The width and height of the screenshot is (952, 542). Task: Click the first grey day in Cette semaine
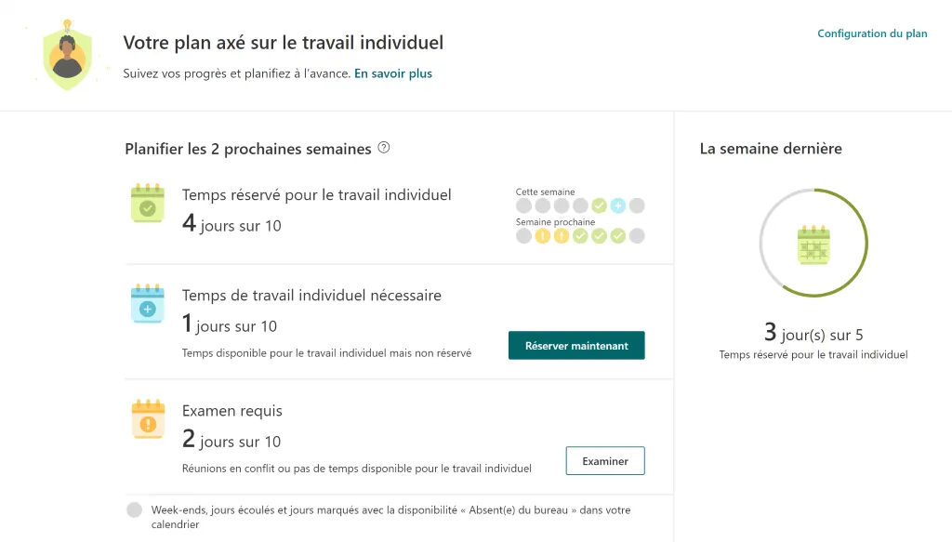click(x=524, y=206)
